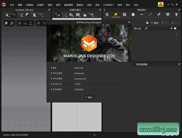
Task: Open the 素材 menu
Action: click(58, 5)
